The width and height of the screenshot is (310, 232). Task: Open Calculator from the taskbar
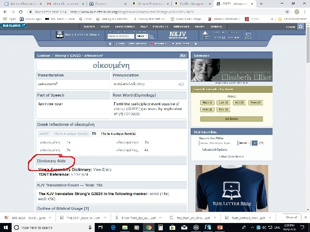[161, 227]
